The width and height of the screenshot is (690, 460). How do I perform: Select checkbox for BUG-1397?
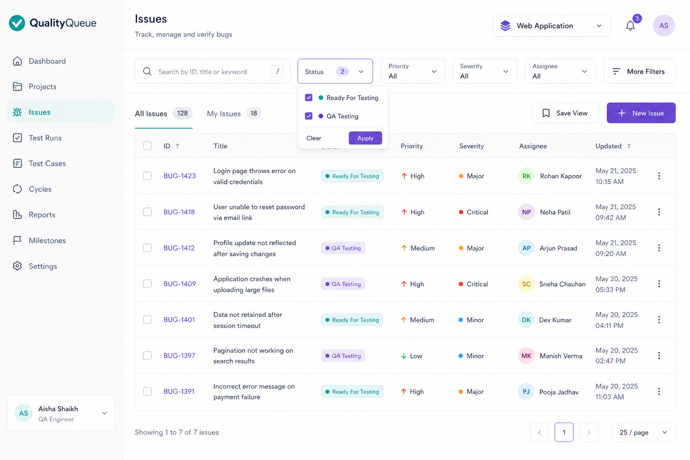[147, 356]
